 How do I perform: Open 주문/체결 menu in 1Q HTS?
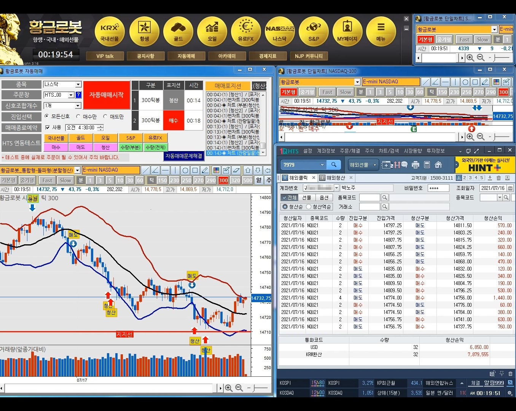tap(350, 151)
